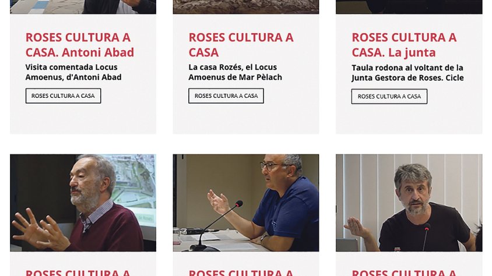The height and width of the screenshot is (276, 492).
Task: Open the 'La casa Rozés, el Locus Amoenus' description
Action: (236, 72)
